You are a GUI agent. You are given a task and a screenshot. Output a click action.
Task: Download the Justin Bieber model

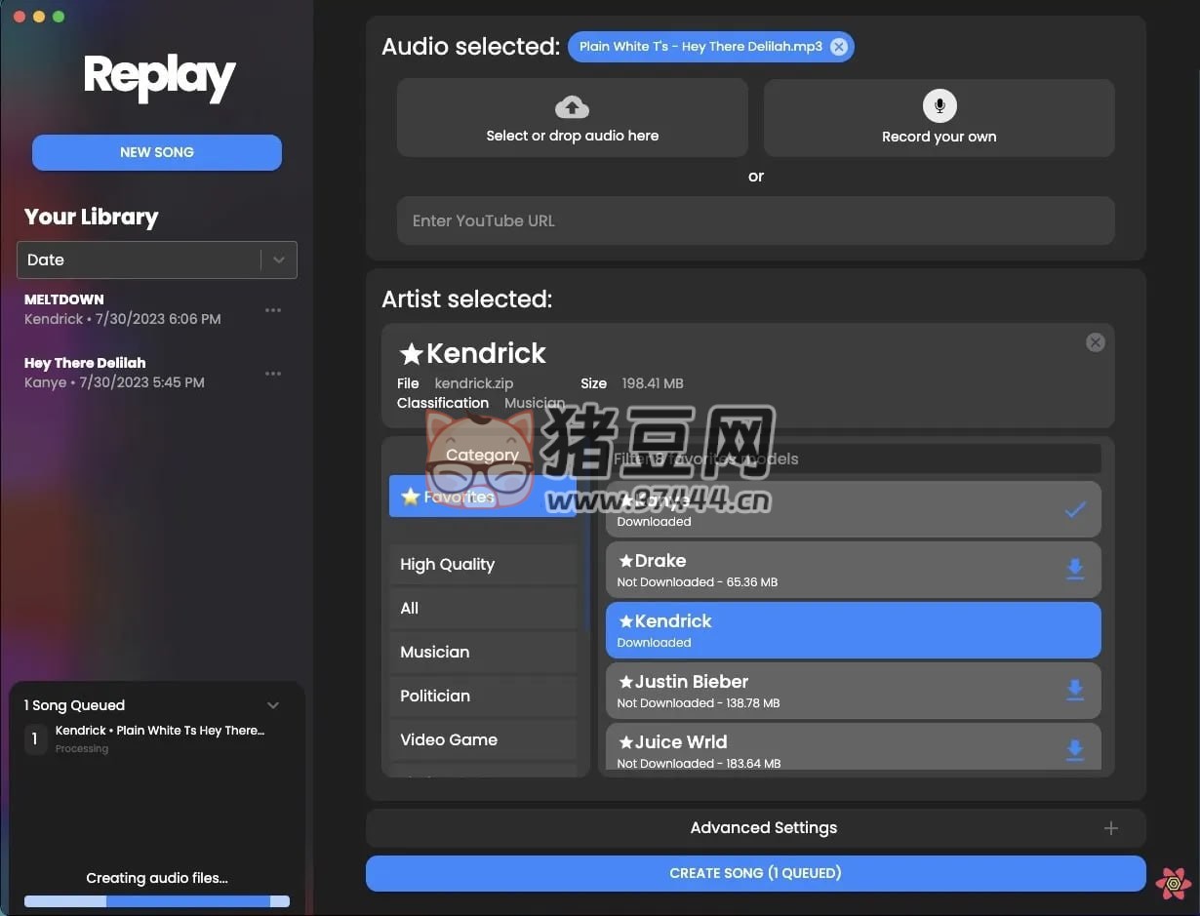(x=1075, y=691)
